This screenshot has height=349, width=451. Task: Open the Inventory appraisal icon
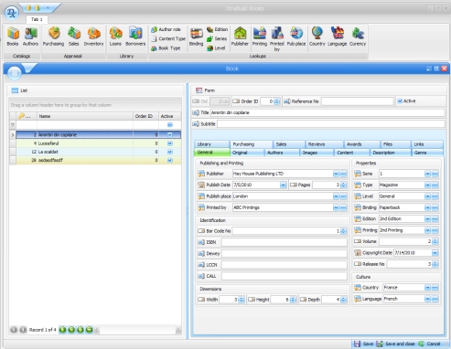(93, 37)
